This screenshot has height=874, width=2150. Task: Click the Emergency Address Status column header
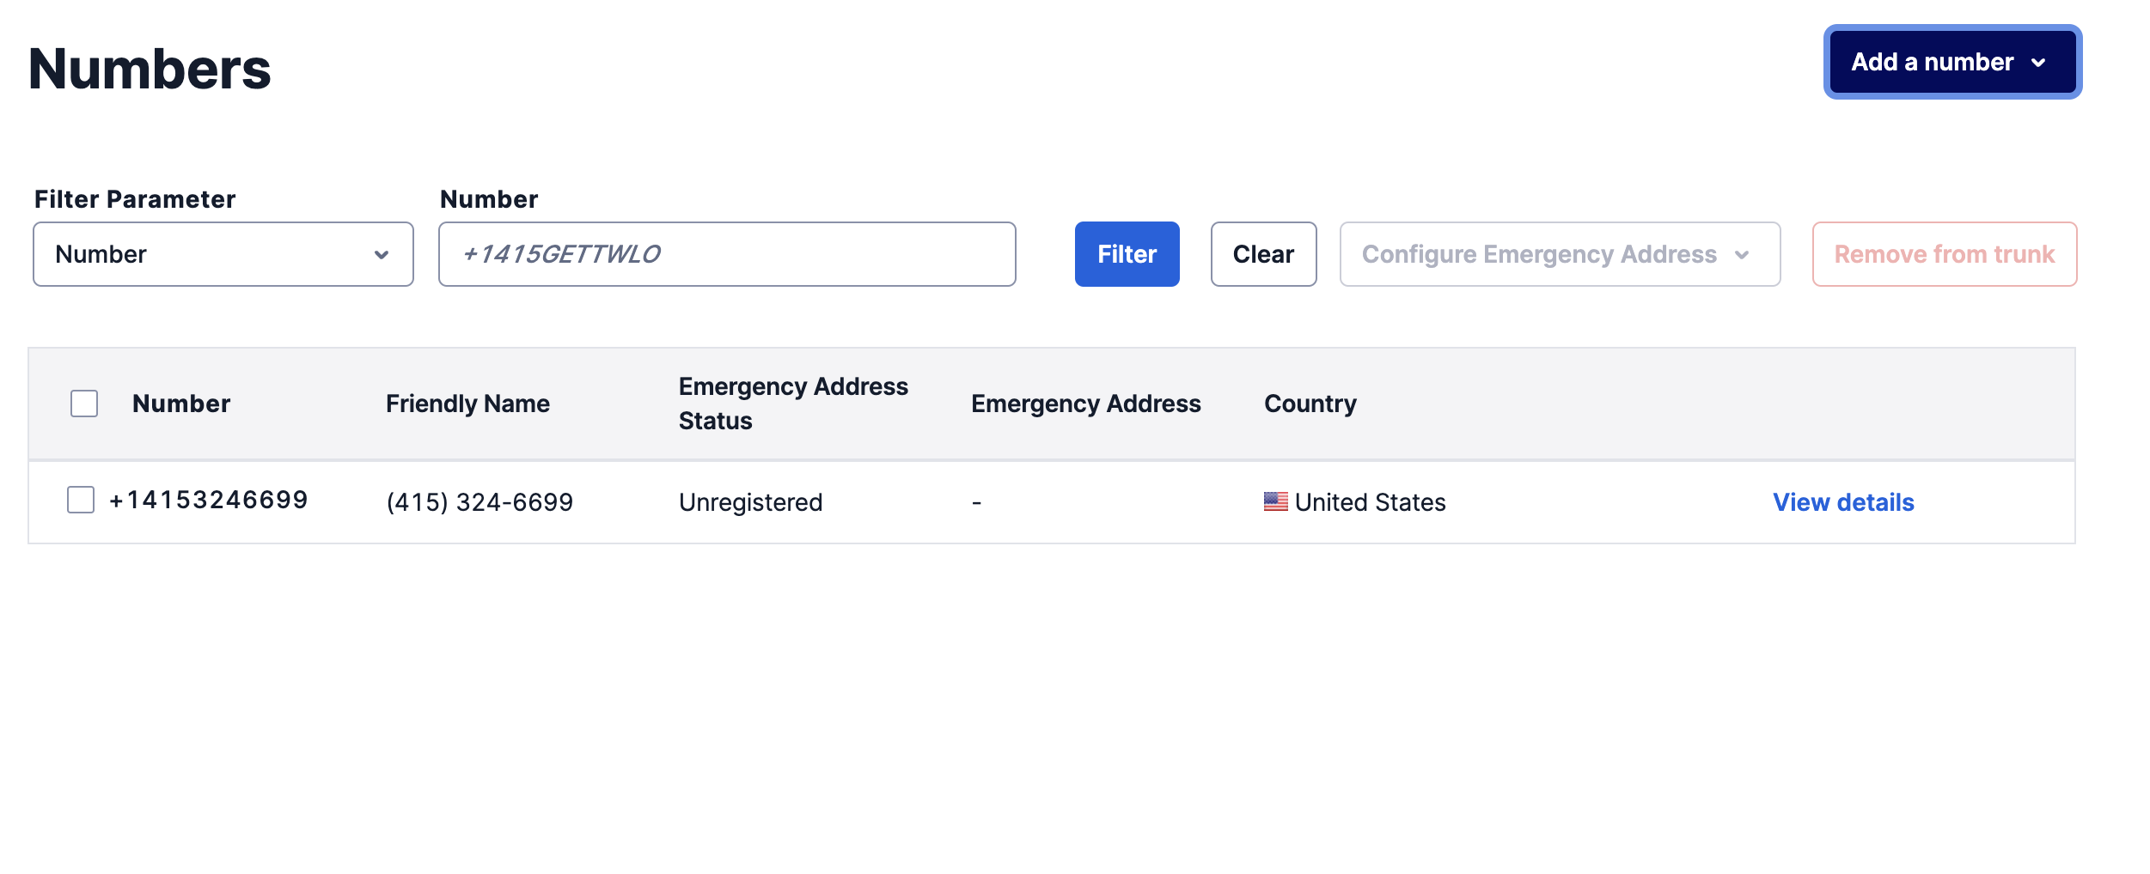click(793, 403)
